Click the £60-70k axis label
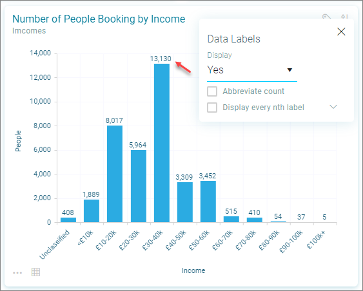 [222, 241]
